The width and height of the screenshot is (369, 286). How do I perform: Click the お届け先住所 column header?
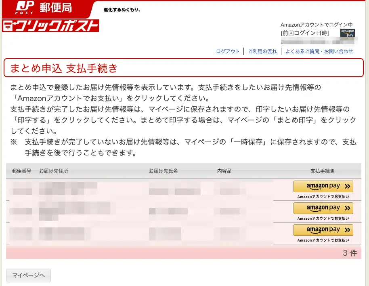54,171
